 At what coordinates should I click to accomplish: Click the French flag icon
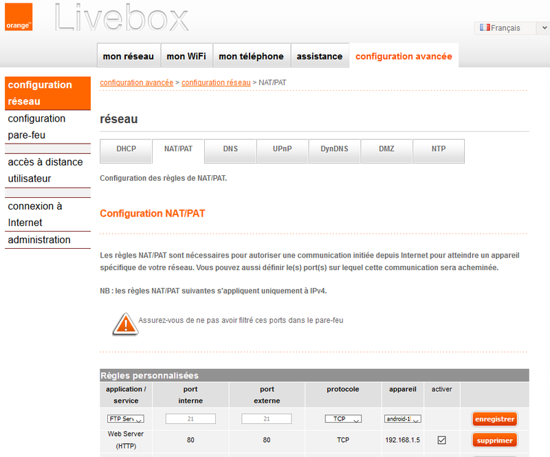(485, 27)
